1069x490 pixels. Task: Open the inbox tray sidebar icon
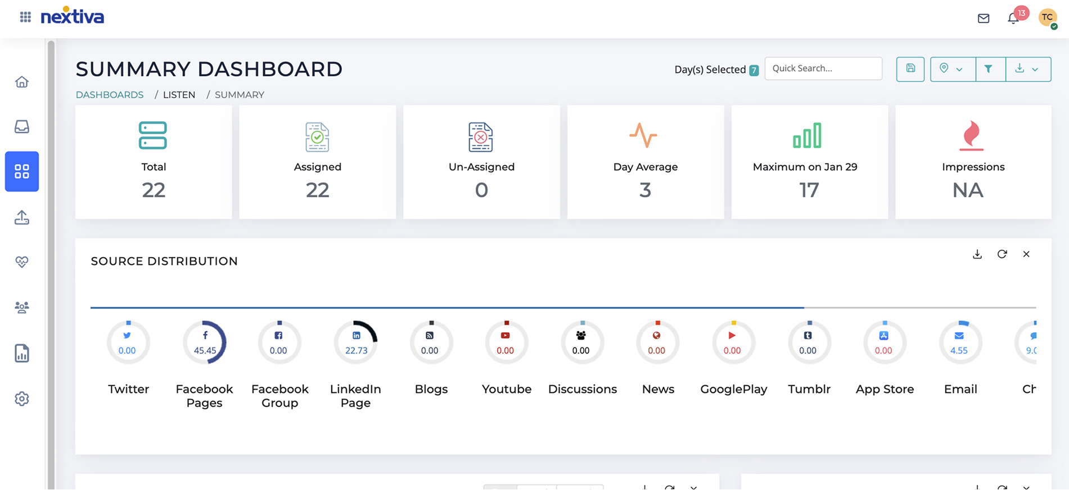pyautogui.click(x=22, y=127)
